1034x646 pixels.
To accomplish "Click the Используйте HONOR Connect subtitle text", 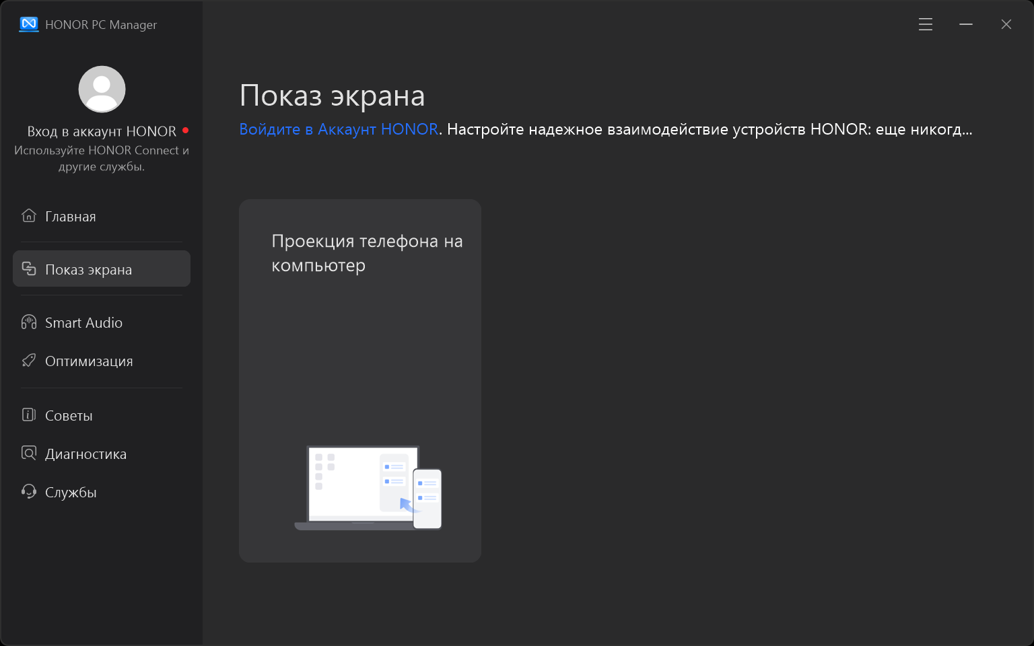I will point(102,158).
